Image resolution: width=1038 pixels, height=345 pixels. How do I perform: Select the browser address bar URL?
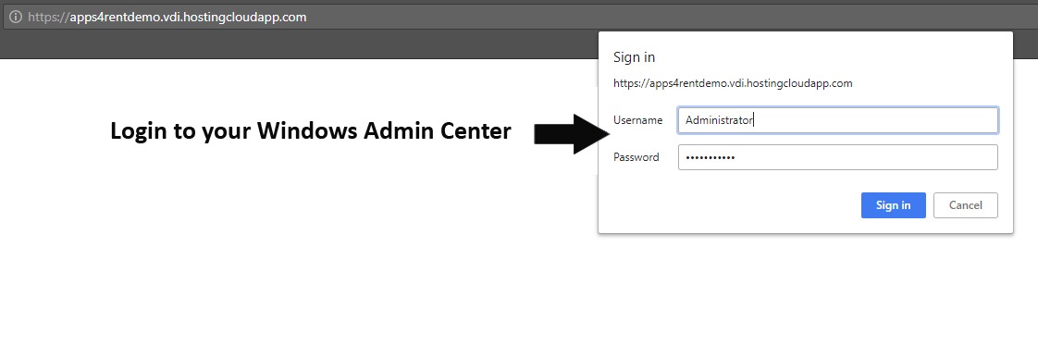pyautogui.click(x=167, y=18)
